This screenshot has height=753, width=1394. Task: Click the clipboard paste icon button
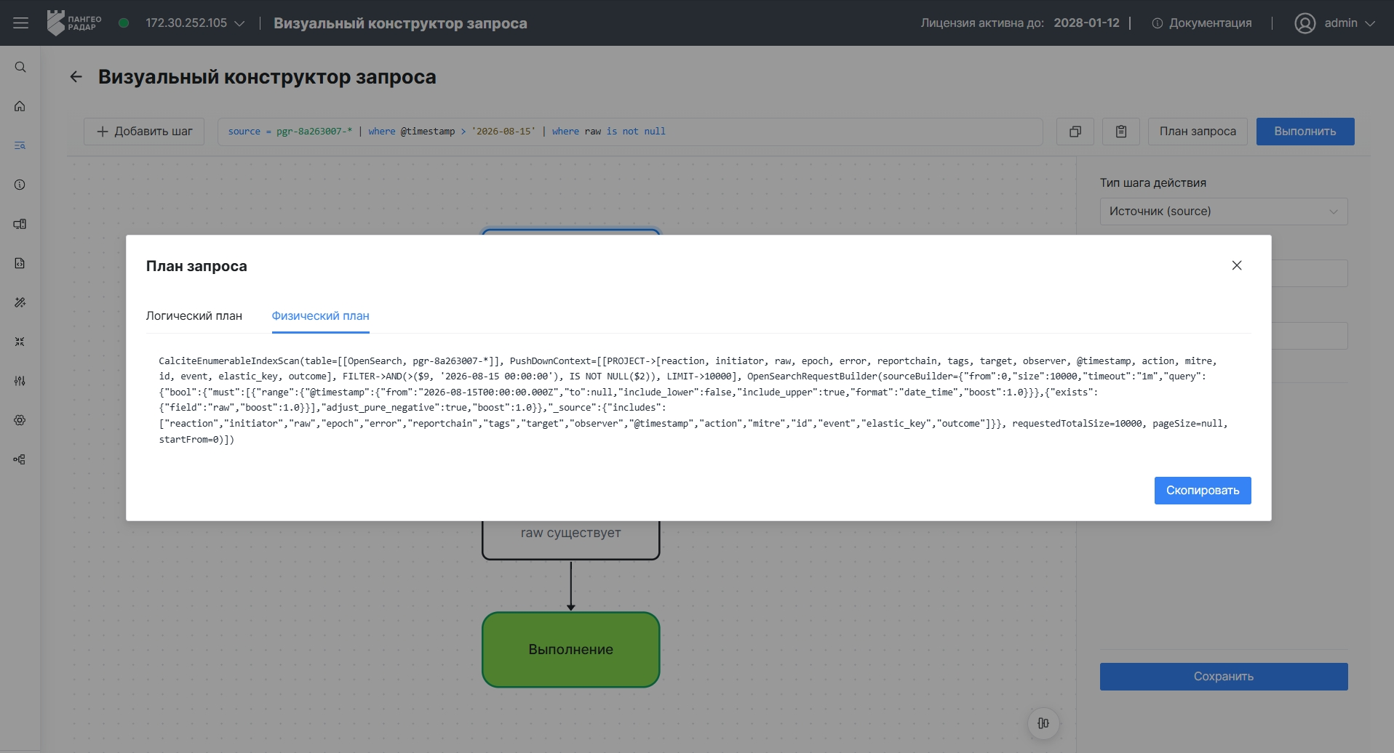[1121, 132]
